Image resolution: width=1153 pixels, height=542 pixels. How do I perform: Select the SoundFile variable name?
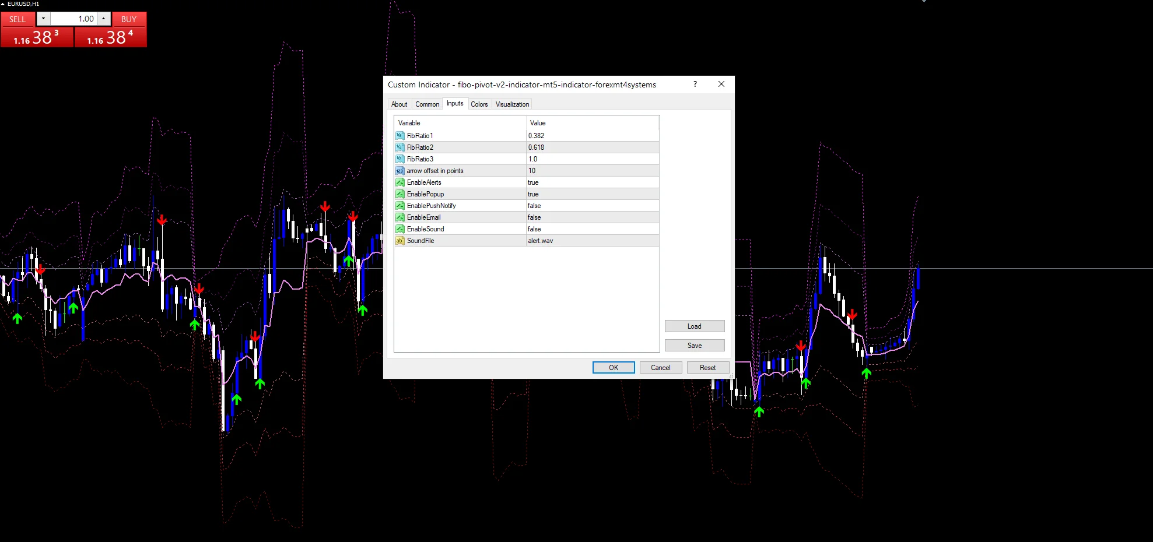(420, 241)
